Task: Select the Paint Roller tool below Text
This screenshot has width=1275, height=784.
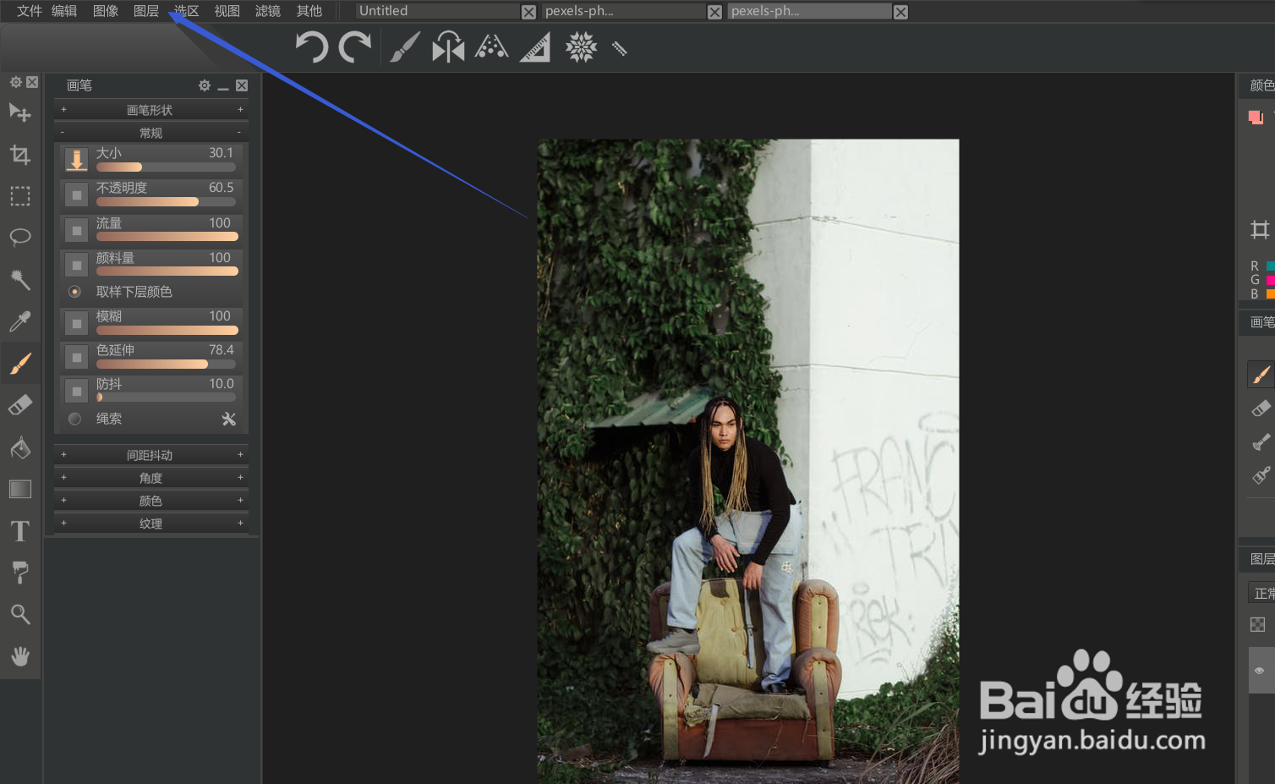Action: click(x=20, y=573)
